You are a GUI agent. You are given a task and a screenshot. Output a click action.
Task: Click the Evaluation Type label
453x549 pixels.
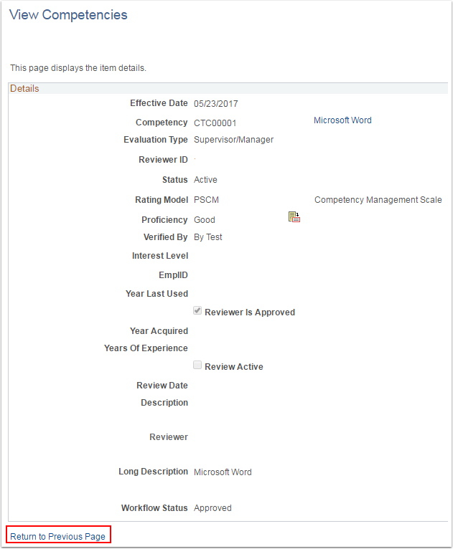coord(156,139)
